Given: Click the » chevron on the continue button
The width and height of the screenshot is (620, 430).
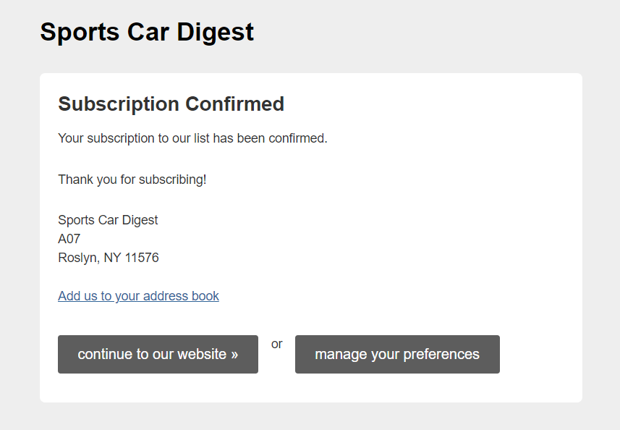Looking at the screenshot, I should (234, 355).
